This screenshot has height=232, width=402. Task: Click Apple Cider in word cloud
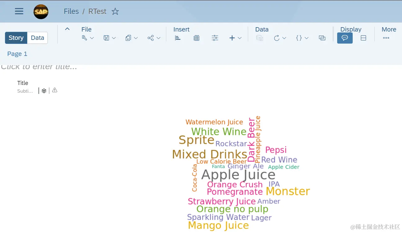[284, 167]
